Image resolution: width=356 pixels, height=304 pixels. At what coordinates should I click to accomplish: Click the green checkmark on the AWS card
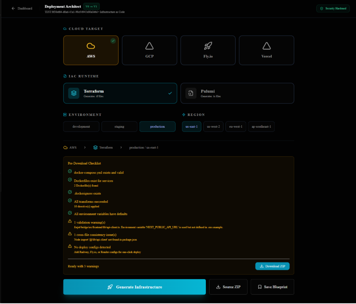point(113,41)
